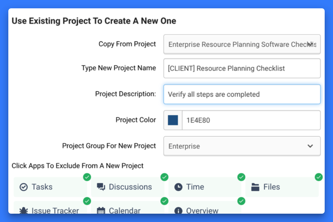The height and width of the screenshot is (222, 333).
Task: Click the checkmark circle icon beside Tasks label
Action: 87,177
